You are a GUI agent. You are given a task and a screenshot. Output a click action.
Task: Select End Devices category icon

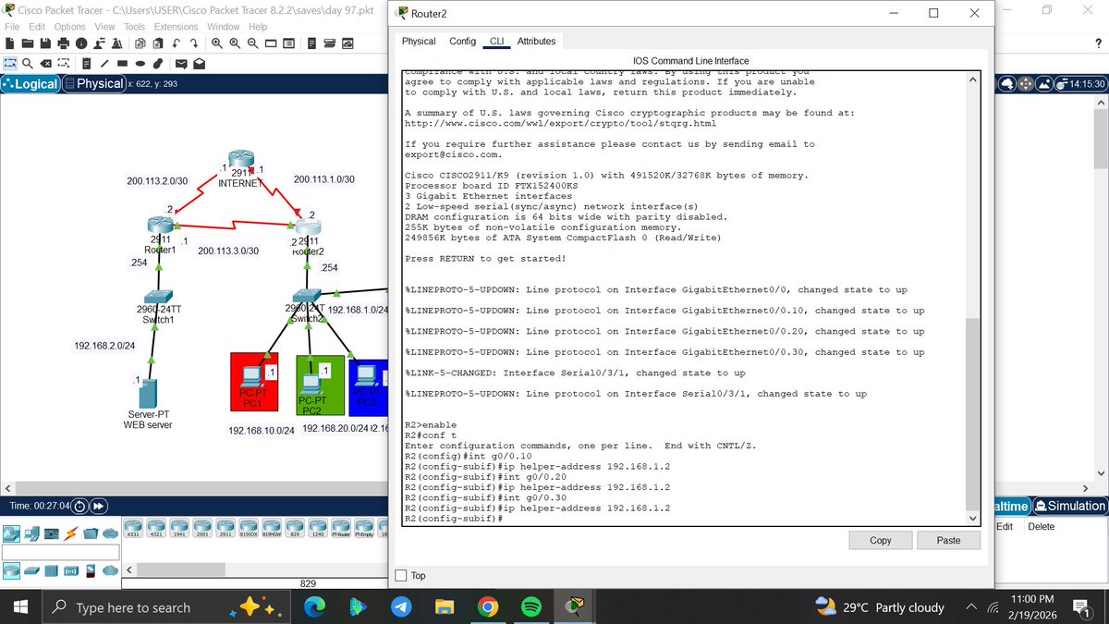(31, 534)
